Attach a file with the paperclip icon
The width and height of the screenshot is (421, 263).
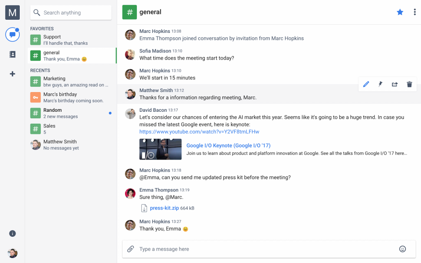click(x=131, y=249)
